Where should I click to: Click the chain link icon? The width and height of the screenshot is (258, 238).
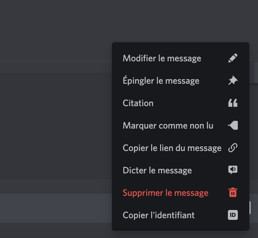[233, 148]
